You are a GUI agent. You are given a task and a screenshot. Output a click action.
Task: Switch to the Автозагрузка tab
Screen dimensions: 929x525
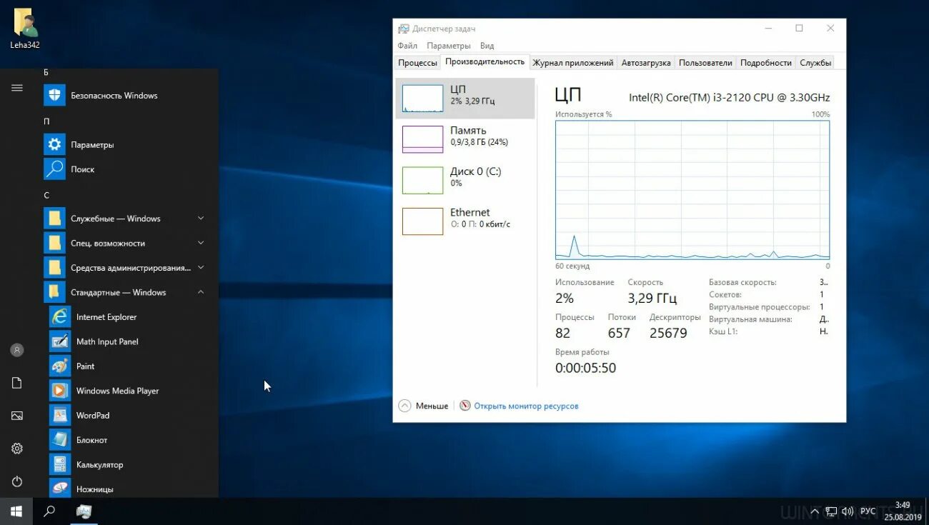coord(646,63)
